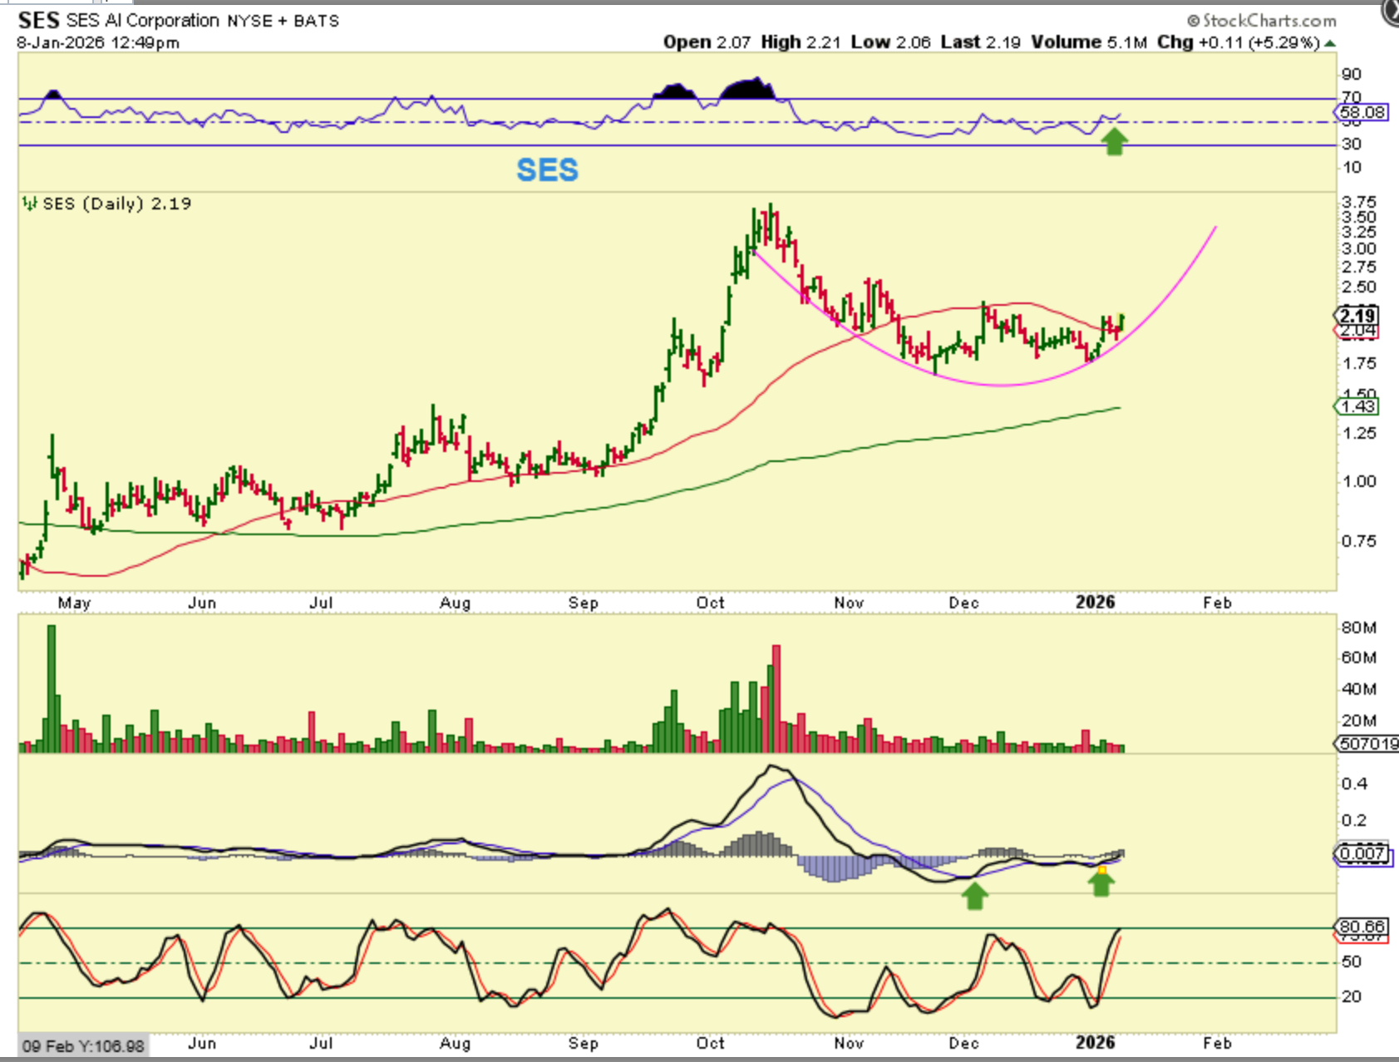Click the 1.75 price axis label
The width and height of the screenshot is (1399, 1062).
1359,364
